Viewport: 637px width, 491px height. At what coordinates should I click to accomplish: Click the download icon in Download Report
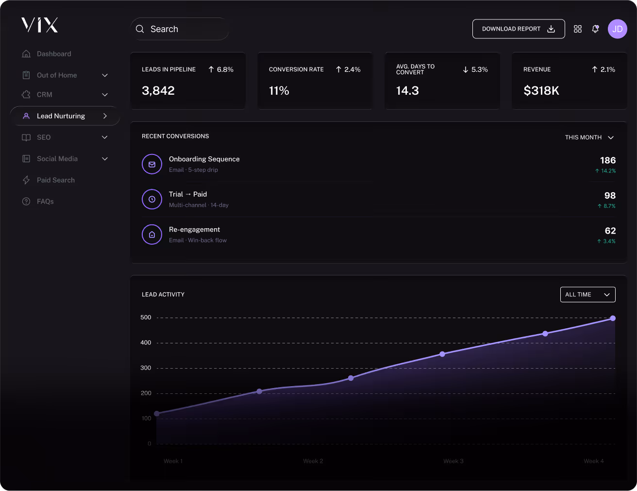pos(551,29)
